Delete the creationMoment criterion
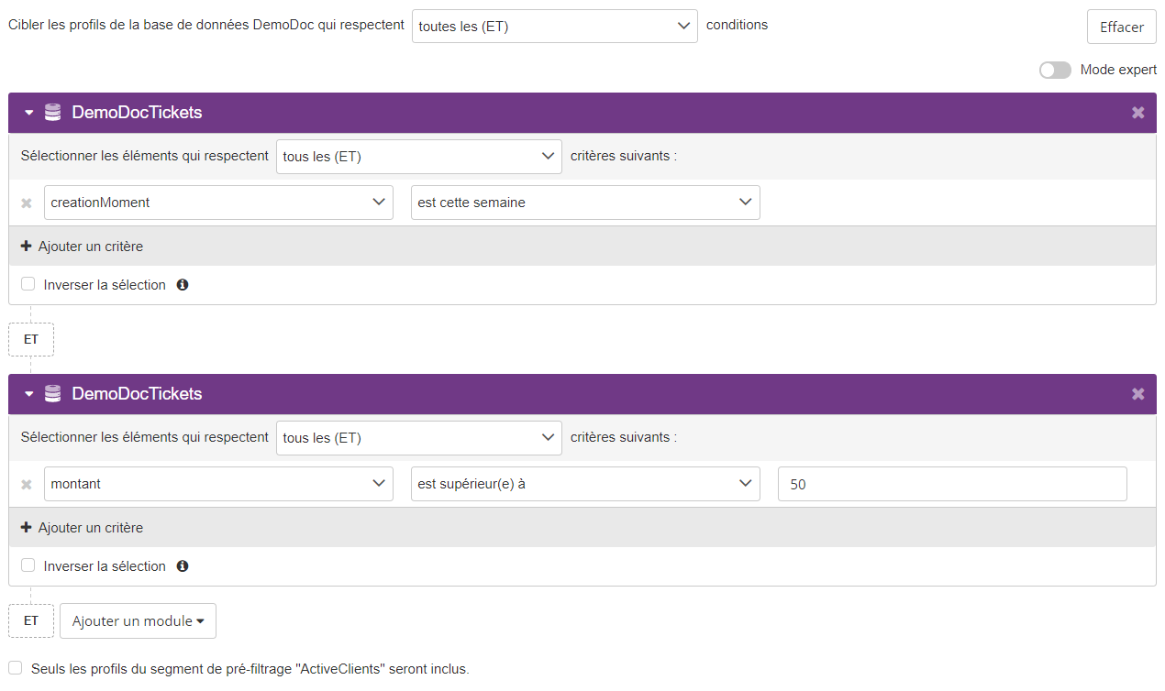 point(27,203)
